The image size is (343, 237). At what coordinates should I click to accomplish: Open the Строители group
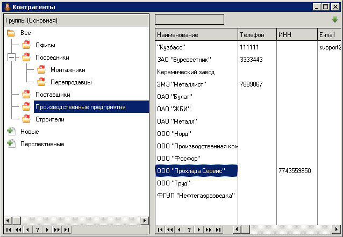pos(49,119)
